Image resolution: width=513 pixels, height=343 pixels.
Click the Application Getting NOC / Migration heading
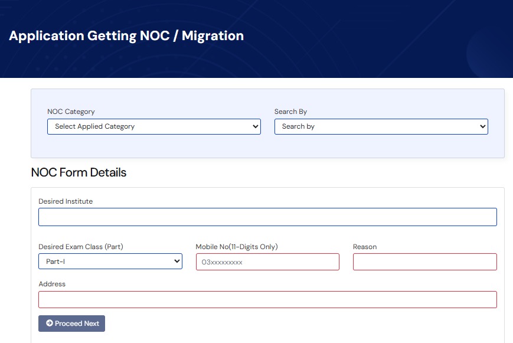pyautogui.click(x=125, y=35)
